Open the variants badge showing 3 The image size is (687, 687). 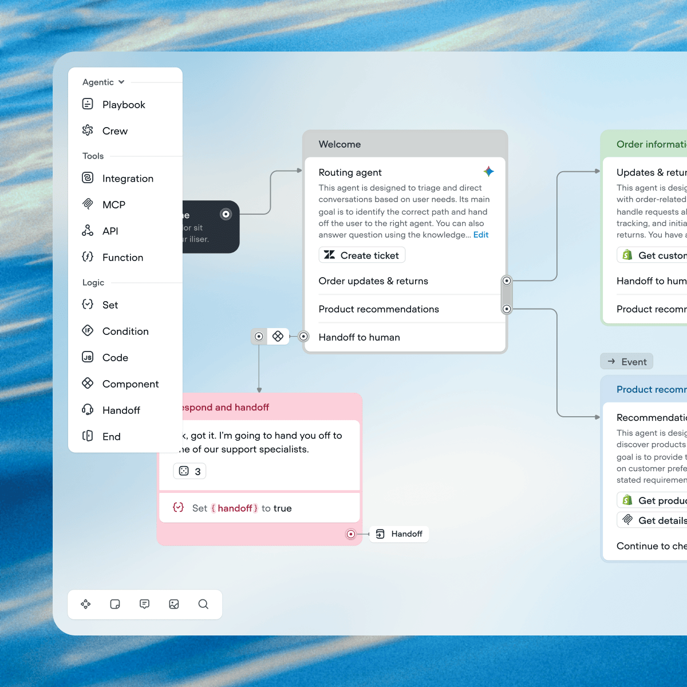click(x=189, y=471)
